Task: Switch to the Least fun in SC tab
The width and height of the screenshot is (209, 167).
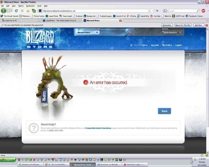Action: (x=21, y=21)
